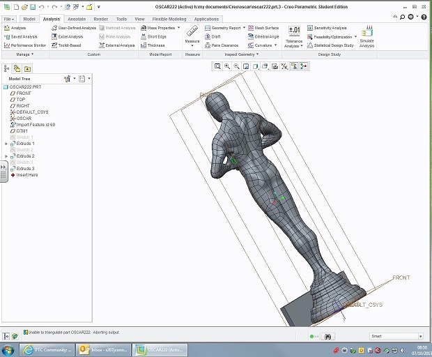The image size is (432, 357).
Task: Switch to Favorites panel tab
Action: 27,68
